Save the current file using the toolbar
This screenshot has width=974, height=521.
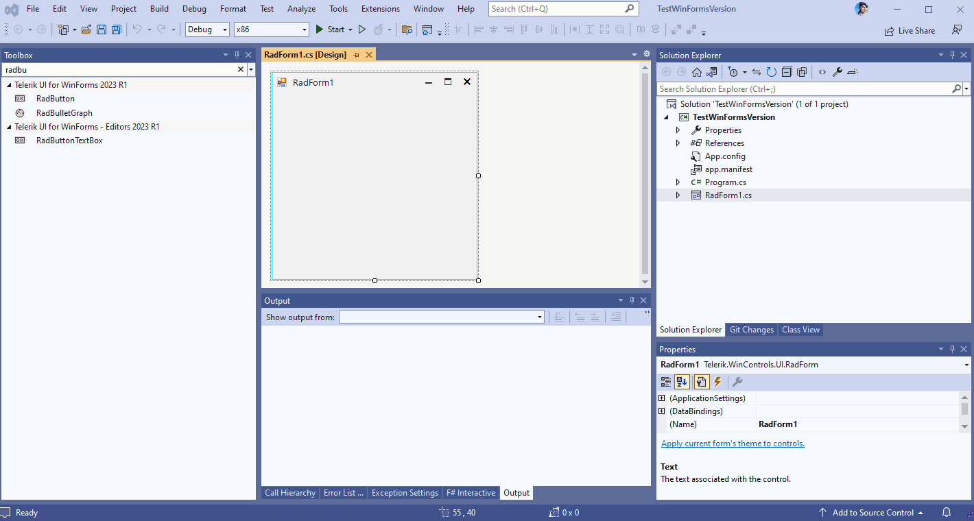(x=102, y=29)
